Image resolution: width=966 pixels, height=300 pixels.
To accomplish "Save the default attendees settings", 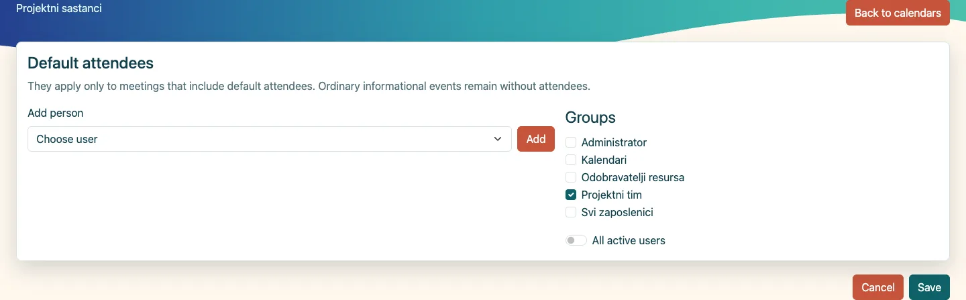I will coord(929,287).
